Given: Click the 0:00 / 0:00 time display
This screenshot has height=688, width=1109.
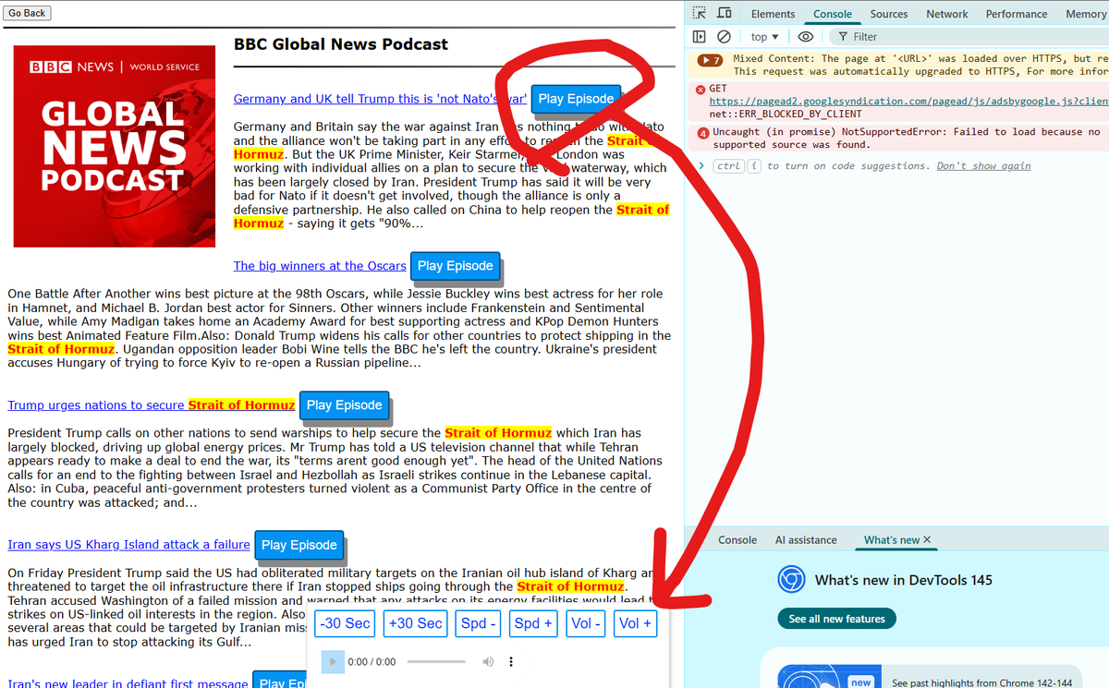Looking at the screenshot, I should point(372,662).
